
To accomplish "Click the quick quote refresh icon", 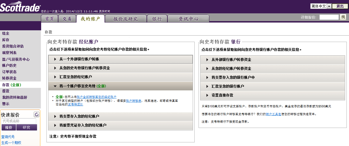I will [36, 114].
